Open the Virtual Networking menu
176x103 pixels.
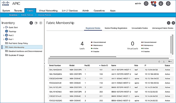tap(48, 11)
